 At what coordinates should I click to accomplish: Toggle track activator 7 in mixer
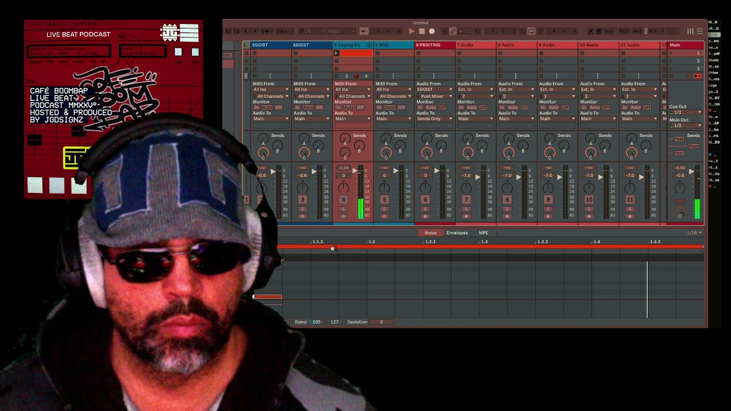467,200
